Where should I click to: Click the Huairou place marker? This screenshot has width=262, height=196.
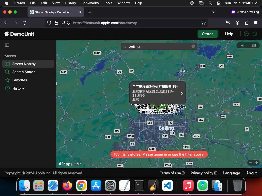pyautogui.click(x=179, y=72)
